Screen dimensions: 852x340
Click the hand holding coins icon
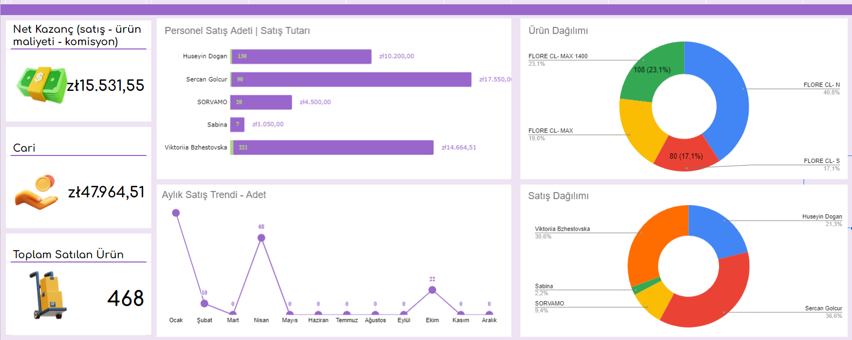coord(37,192)
